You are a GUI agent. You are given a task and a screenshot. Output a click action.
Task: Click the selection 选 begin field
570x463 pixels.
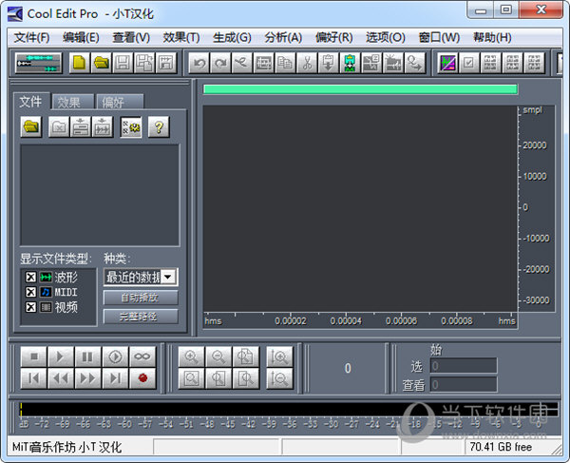(464, 365)
